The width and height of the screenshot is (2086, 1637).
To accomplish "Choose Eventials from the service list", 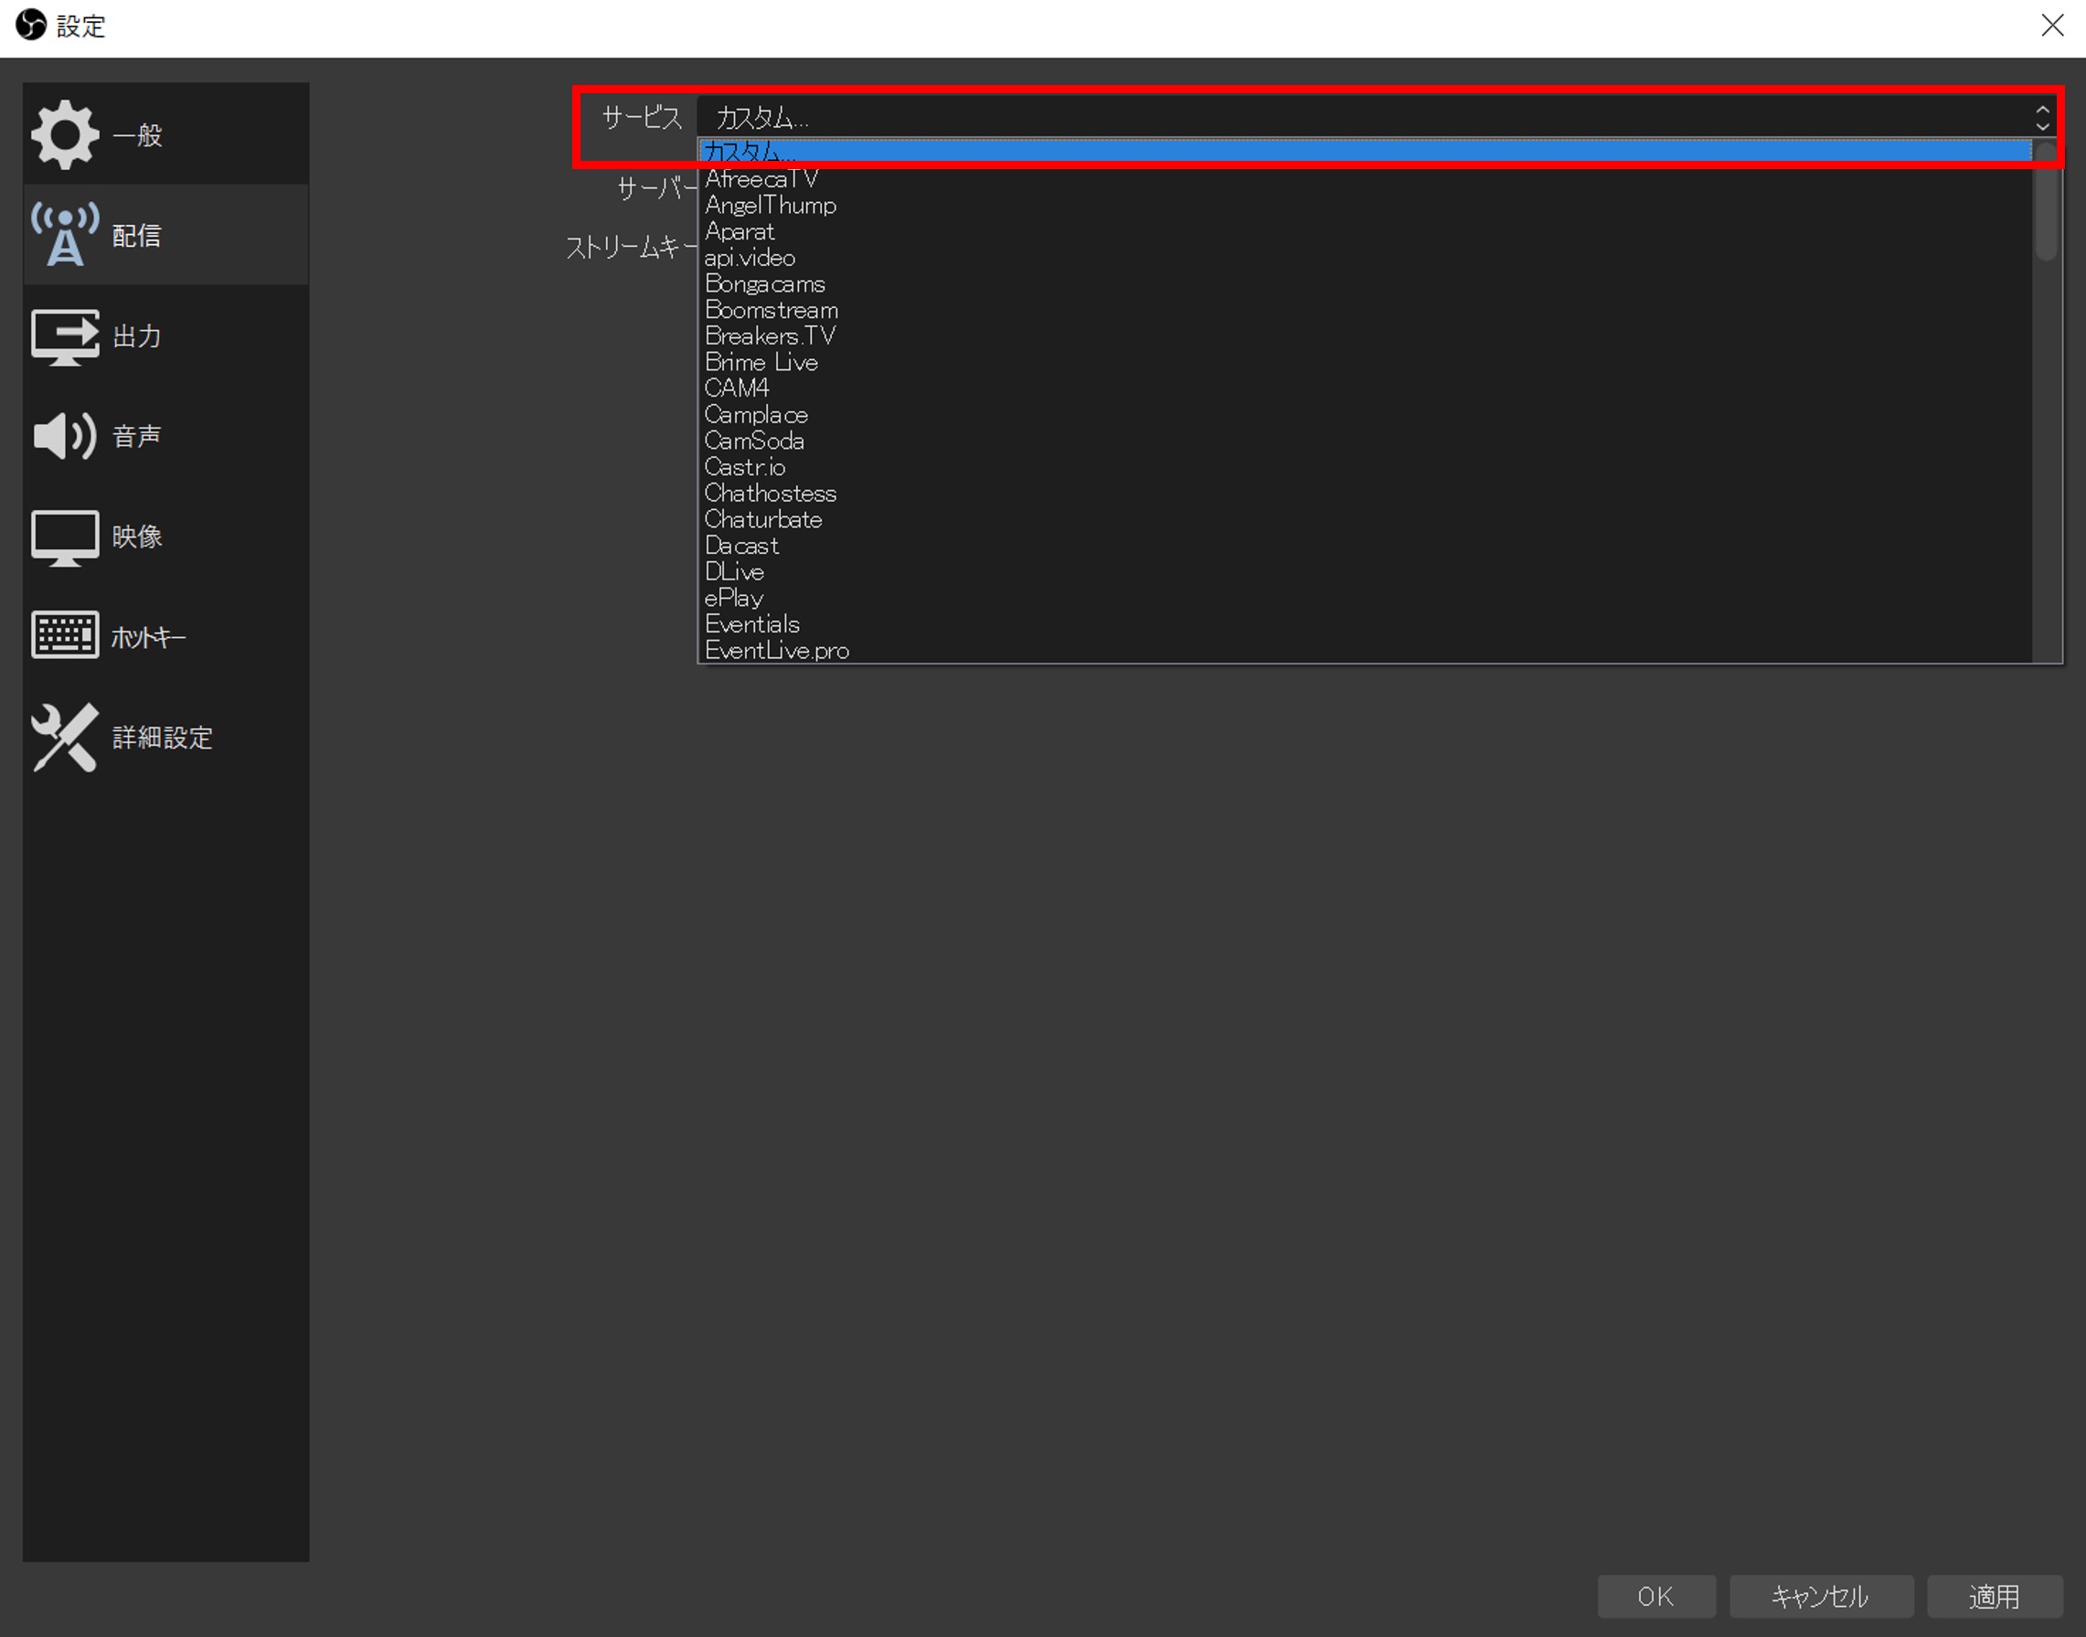I will click(1365, 624).
